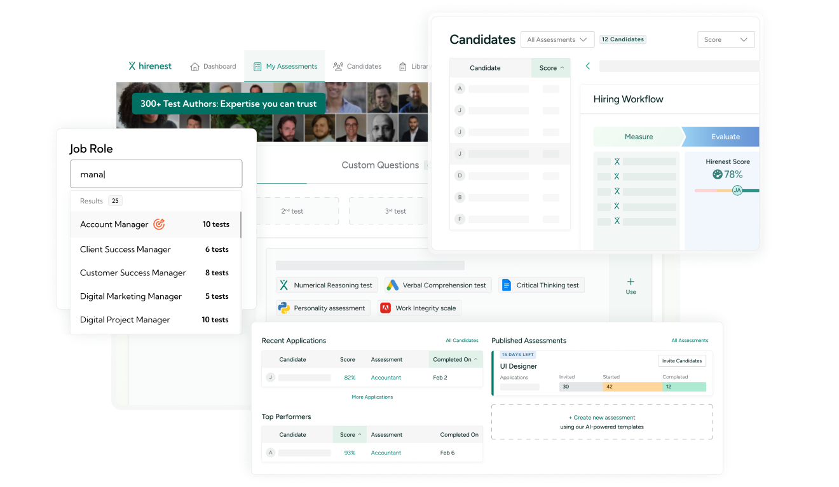Expand the Score sort dropdown

pos(726,39)
